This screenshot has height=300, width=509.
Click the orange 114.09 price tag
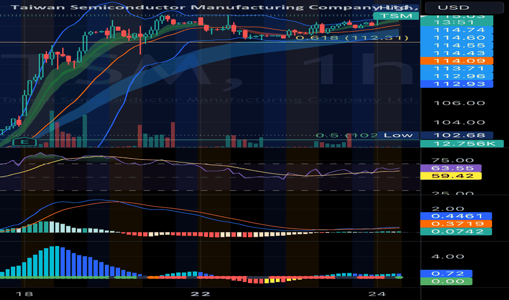[457, 61]
